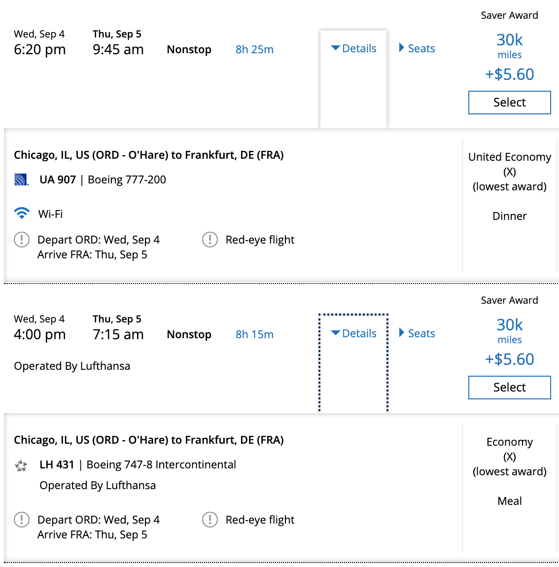The height and width of the screenshot is (567, 559).
Task: Expand Seats for the 6:20 pm flight
Action: (417, 48)
